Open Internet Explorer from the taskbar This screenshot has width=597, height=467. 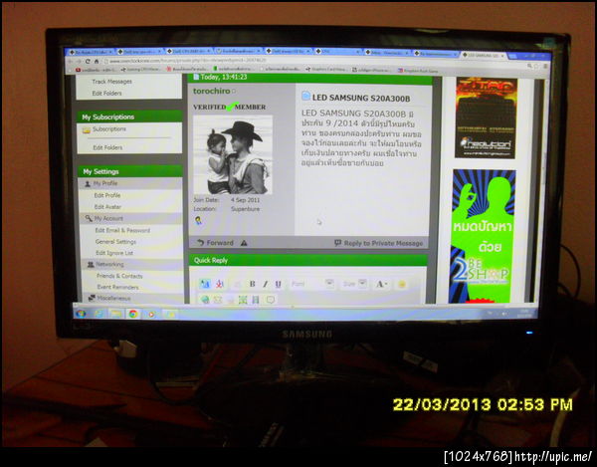click(x=99, y=314)
